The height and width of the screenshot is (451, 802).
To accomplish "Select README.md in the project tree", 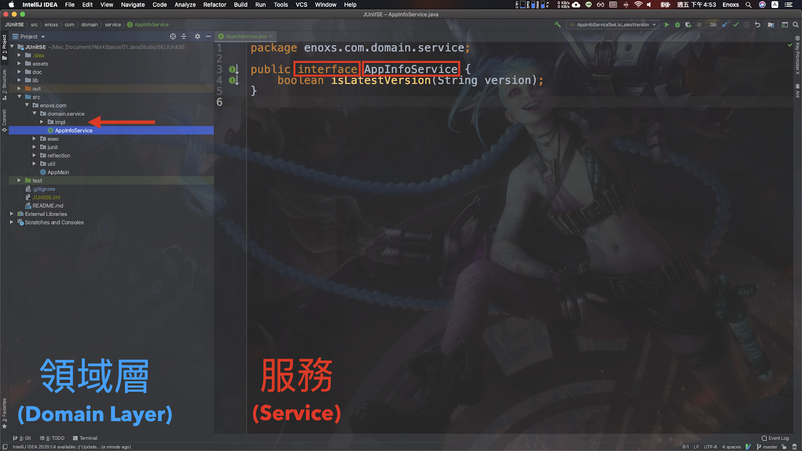I will pos(48,205).
